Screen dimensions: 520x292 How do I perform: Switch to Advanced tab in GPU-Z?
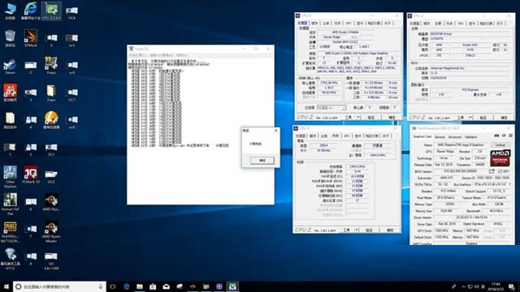(454, 137)
